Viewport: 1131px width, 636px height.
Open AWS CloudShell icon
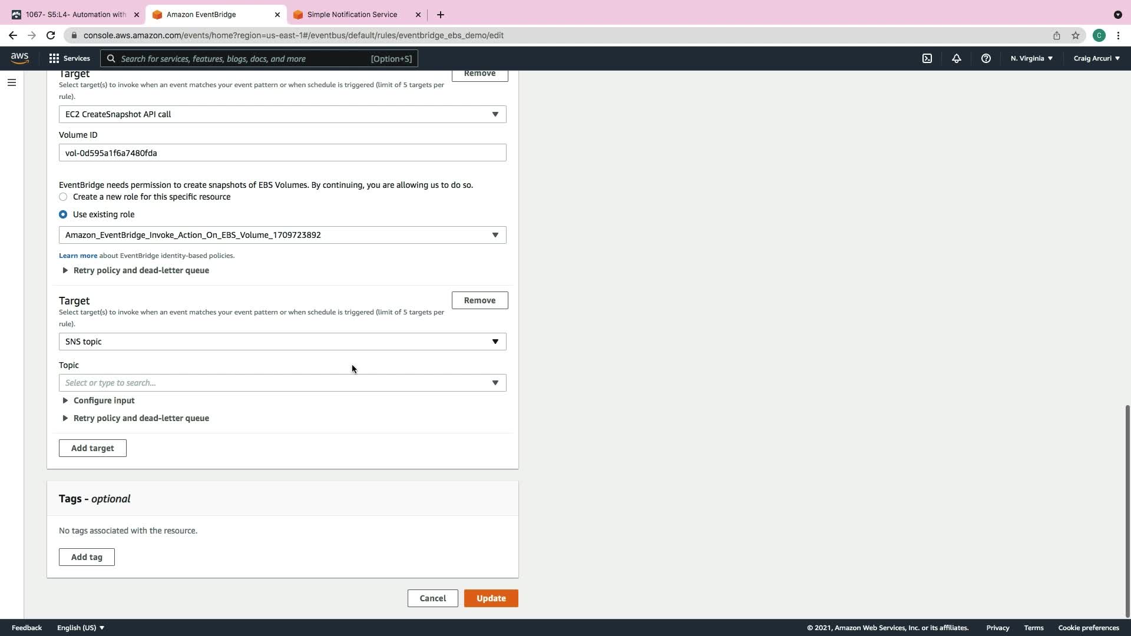pos(927,58)
